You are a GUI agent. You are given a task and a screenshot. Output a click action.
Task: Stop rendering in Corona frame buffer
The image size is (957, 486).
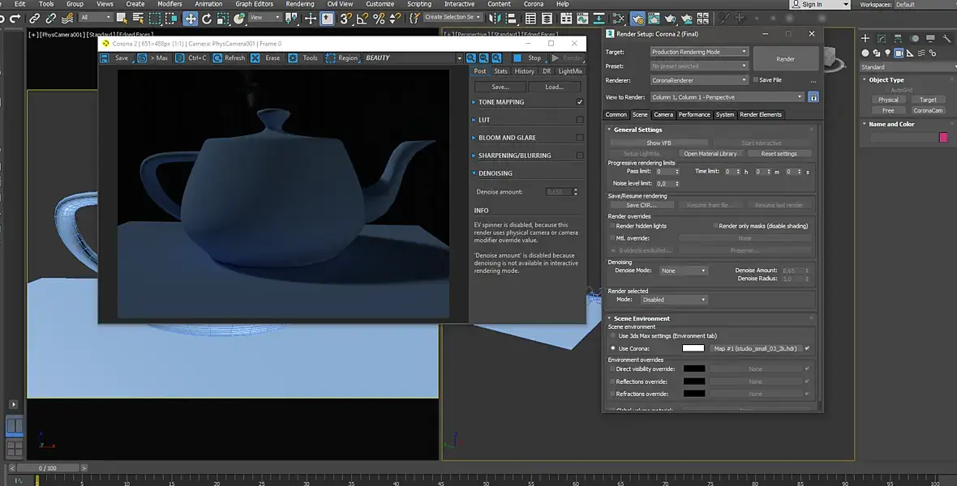pos(528,58)
